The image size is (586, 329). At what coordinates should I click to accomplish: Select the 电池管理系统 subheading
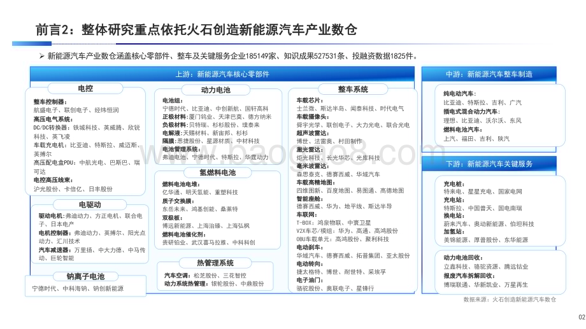coord(182,149)
